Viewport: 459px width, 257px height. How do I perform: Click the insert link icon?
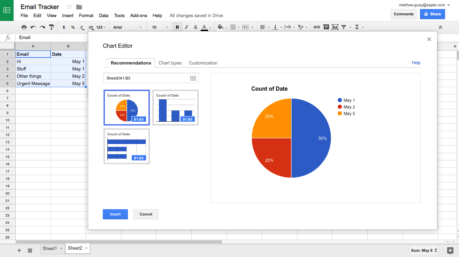tap(316, 27)
